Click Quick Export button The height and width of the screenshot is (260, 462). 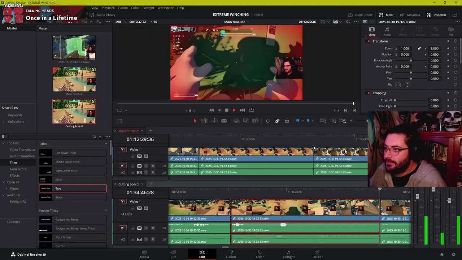tap(360, 15)
